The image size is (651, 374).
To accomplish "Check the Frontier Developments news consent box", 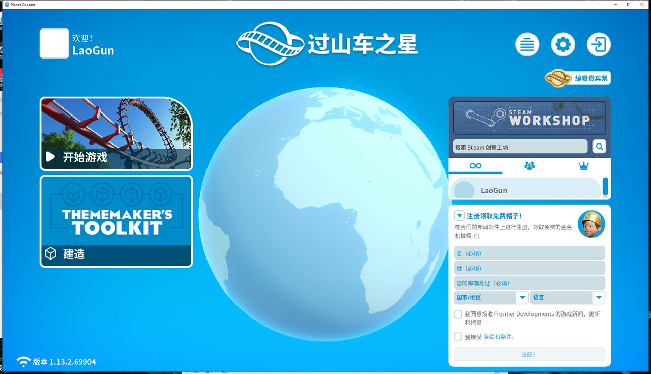I will pos(458,314).
